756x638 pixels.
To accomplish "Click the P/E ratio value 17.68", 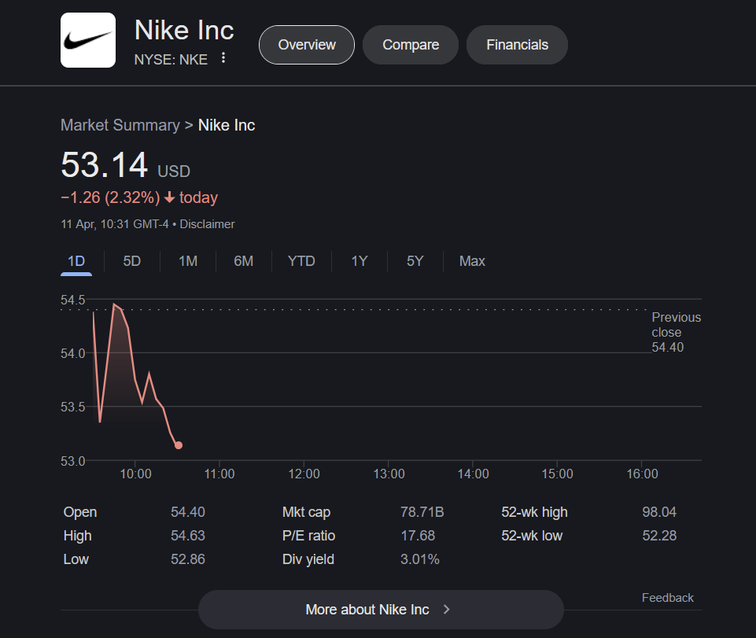I will [418, 536].
